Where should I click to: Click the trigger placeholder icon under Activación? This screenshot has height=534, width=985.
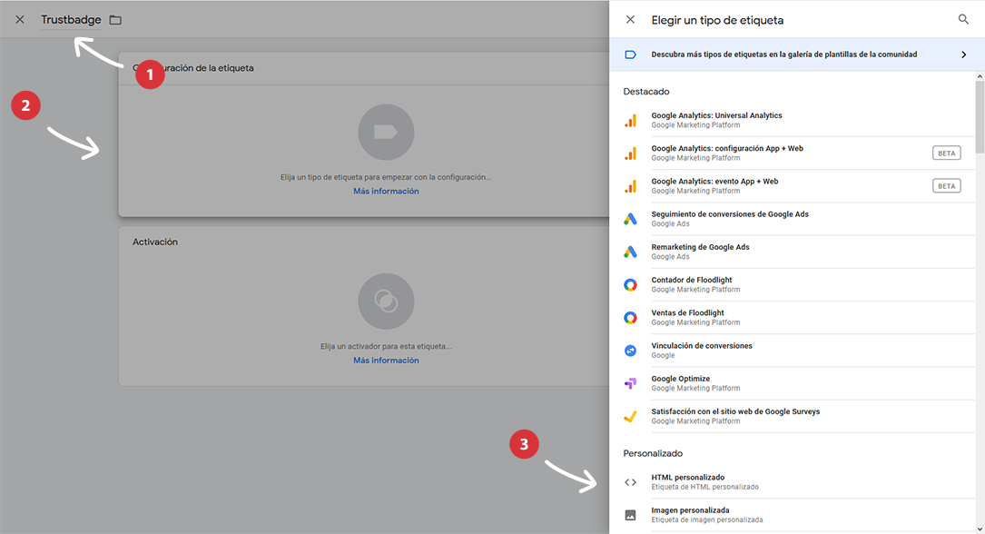[x=386, y=301]
